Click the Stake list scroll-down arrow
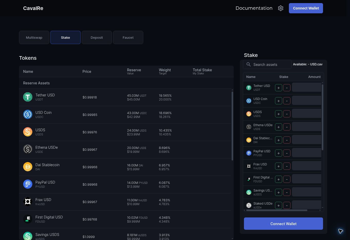The height and width of the screenshot is (240, 350). (323, 208)
